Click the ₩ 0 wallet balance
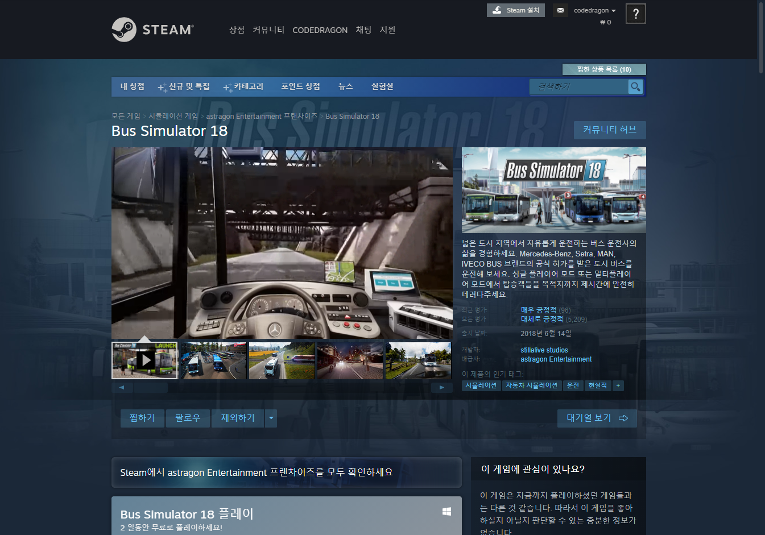 [605, 22]
